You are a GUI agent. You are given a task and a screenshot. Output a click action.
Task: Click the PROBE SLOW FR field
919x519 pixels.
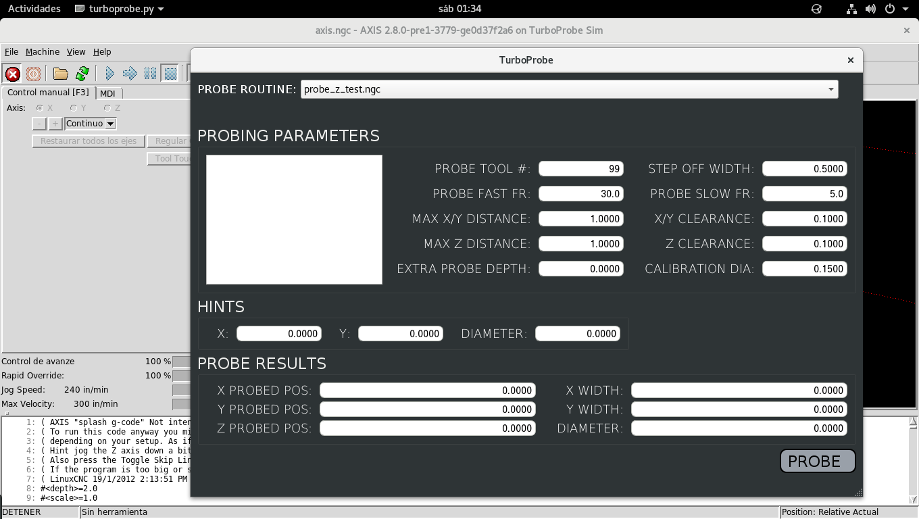(x=805, y=194)
